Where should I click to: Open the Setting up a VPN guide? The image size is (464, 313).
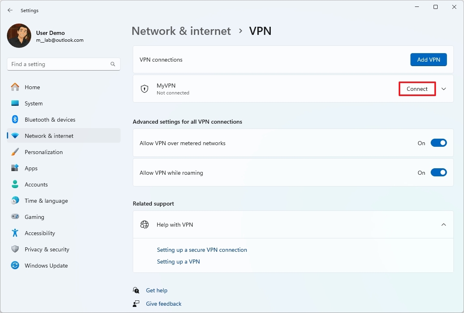pos(178,262)
